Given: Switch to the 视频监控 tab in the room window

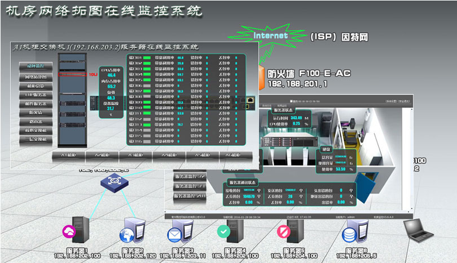Looking at the screenshot, I should 282,106.
